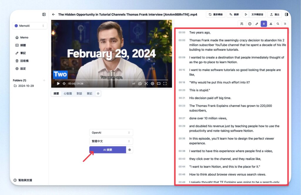This screenshot has width=301, height=195.
Task: Toggle the right panel icon at top-right corner
Action: click(x=286, y=14)
